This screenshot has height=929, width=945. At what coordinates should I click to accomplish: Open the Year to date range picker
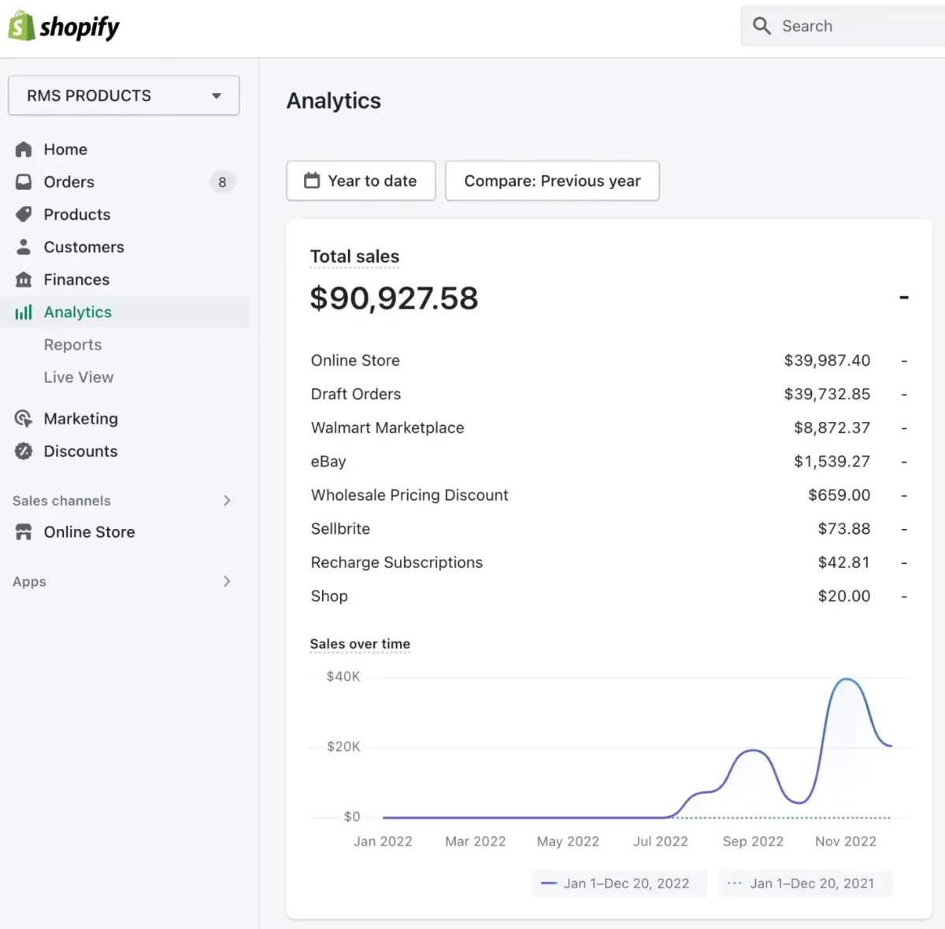pyautogui.click(x=361, y=180)
